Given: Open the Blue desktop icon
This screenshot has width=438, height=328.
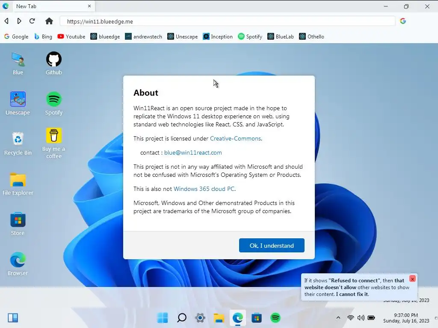Looking at the screenshot, I should pyautogui.click(x=18, y=64).
